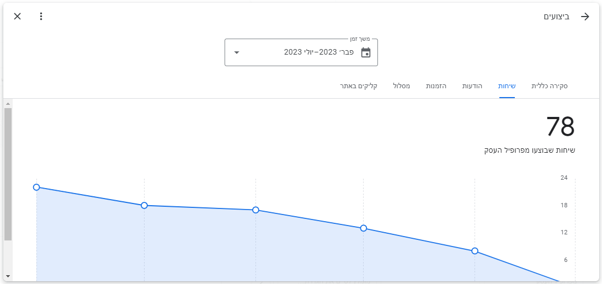Switch to the מסלול tab
This screenshot has height=284, width=602.
401,87
